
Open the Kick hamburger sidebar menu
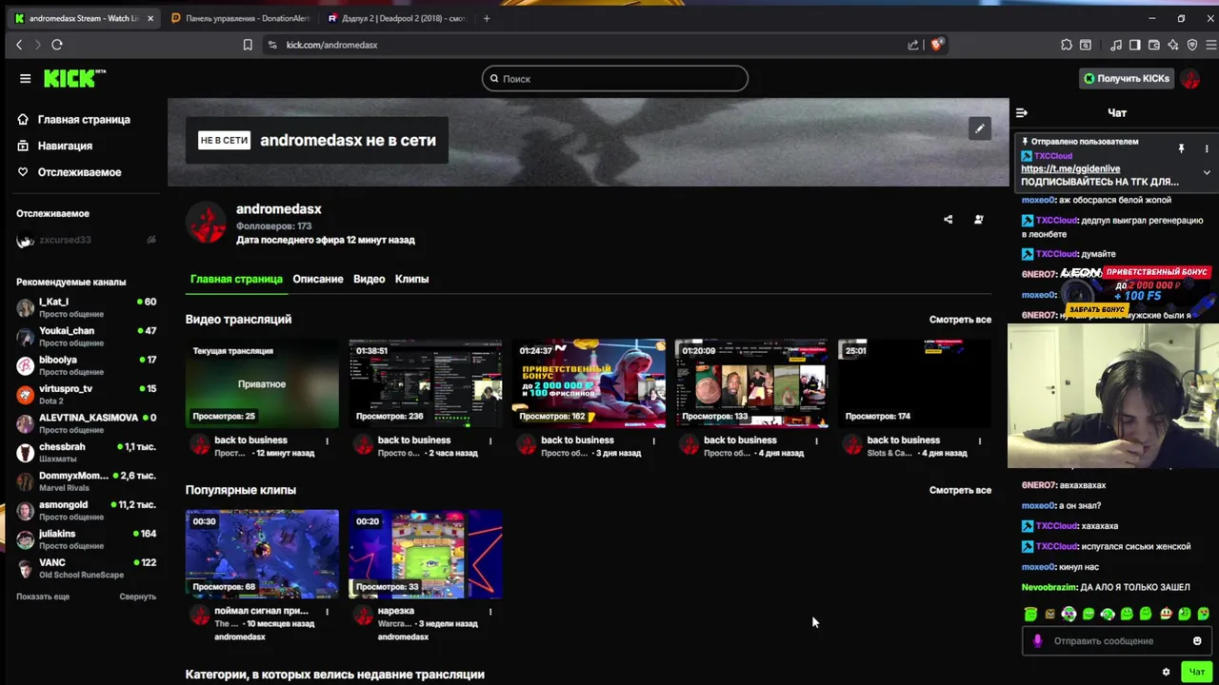tap(26, 79)
